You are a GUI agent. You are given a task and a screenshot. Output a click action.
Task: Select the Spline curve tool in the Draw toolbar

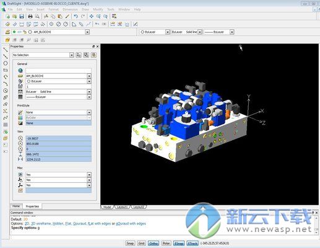pyautogui.click(x=6, y=118)
